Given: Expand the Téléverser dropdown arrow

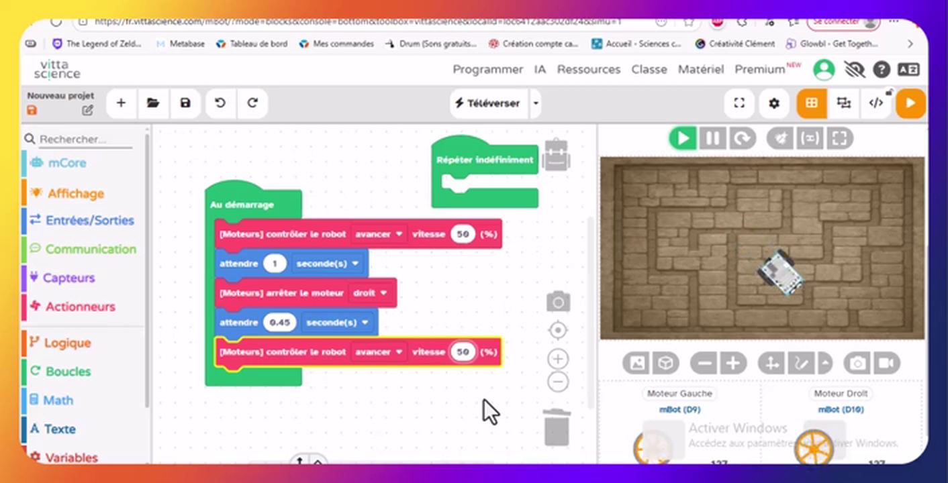Looking at the screenshot, I should tap(536, 103).
